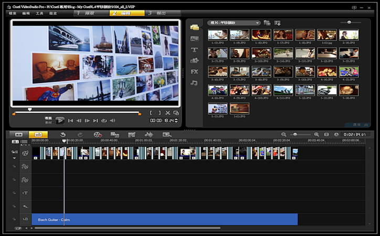Open the FX filter library
This screenshot has width=380, height=236.
pyautogui.click(x=194, y=72)
